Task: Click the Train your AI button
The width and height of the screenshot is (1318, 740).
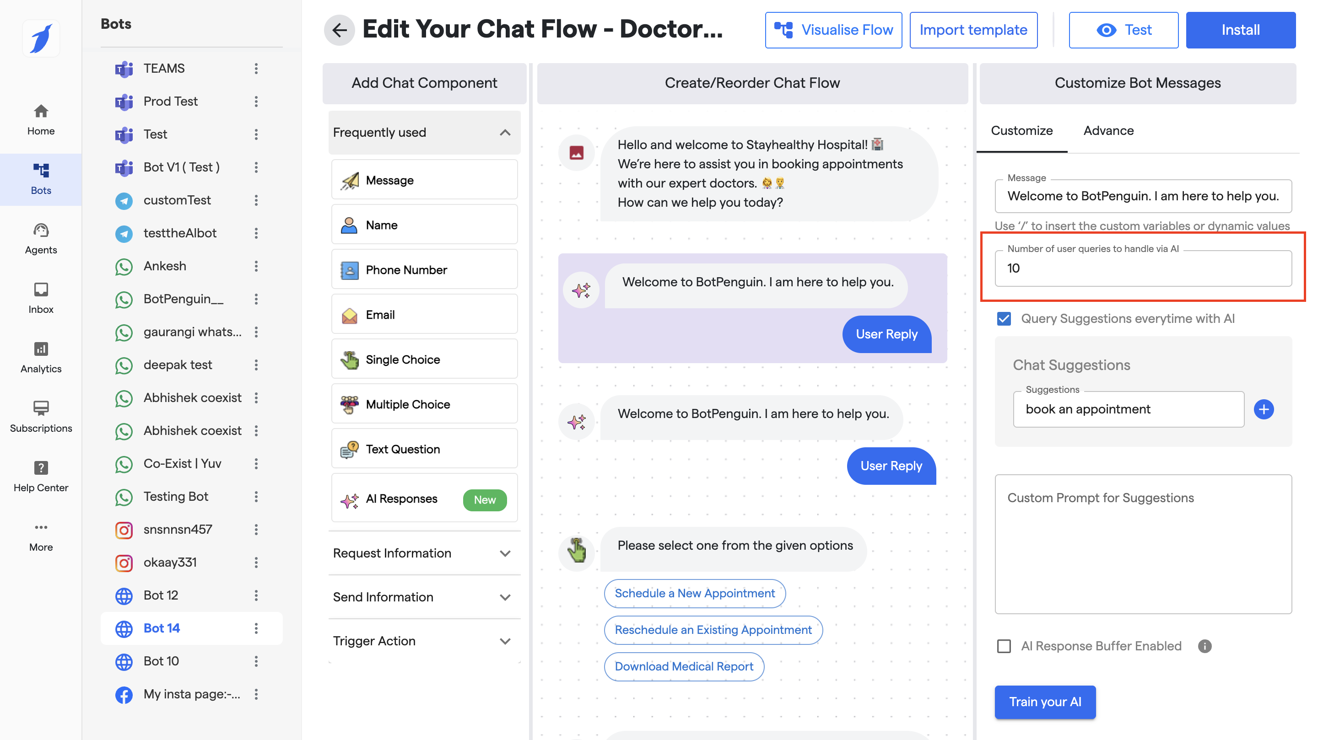Action: 1044,702
